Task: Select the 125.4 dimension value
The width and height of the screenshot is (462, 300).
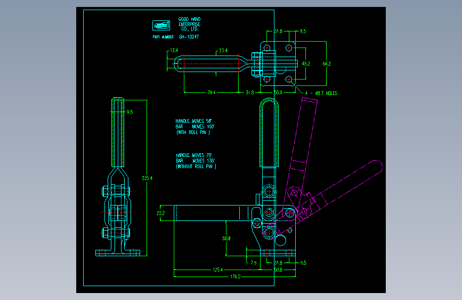Action: 218,270
